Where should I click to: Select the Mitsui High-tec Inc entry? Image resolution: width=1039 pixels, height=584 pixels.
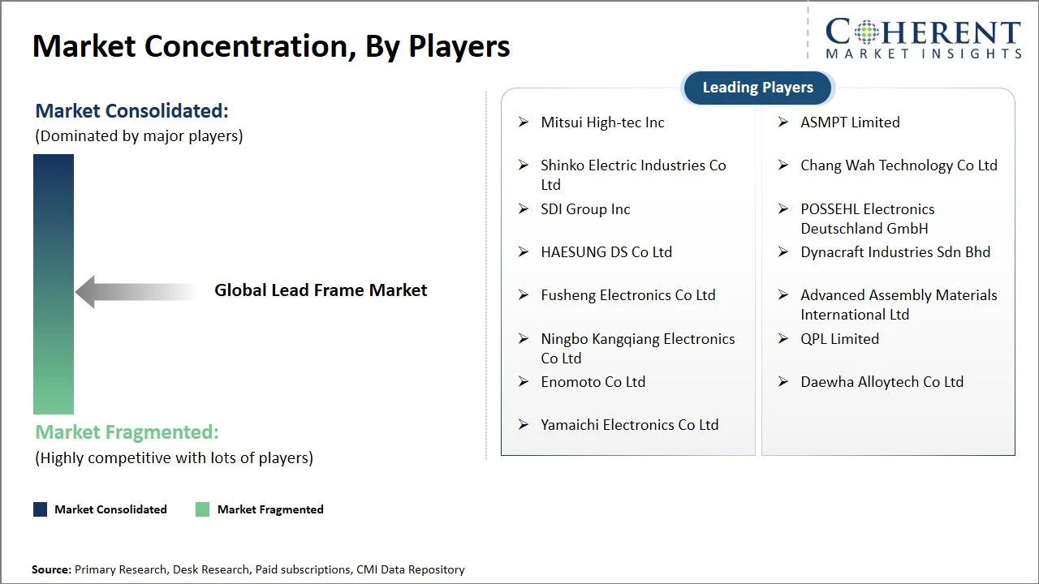[x=602, y=122]
